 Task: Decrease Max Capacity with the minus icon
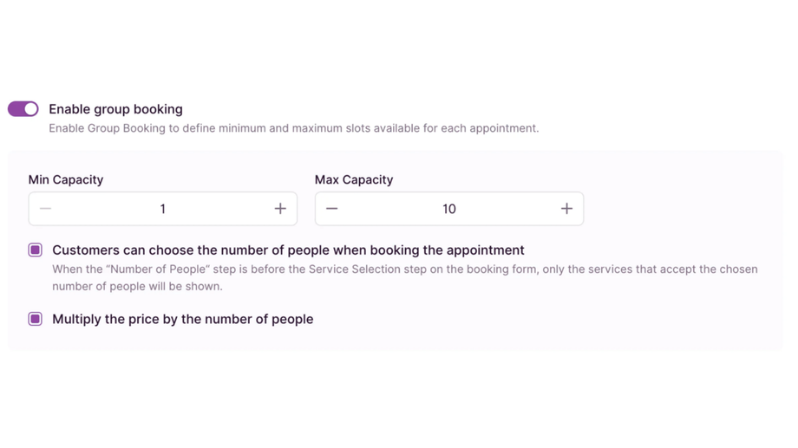click(331, 209)
